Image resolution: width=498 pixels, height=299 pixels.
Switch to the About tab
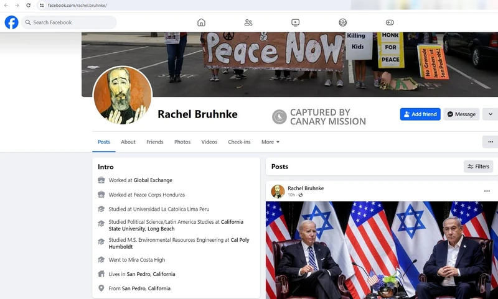point(128,142)
